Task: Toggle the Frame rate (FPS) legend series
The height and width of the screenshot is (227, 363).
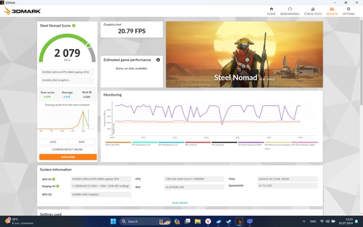Action: pyautogui.click(x=118, y=144)
